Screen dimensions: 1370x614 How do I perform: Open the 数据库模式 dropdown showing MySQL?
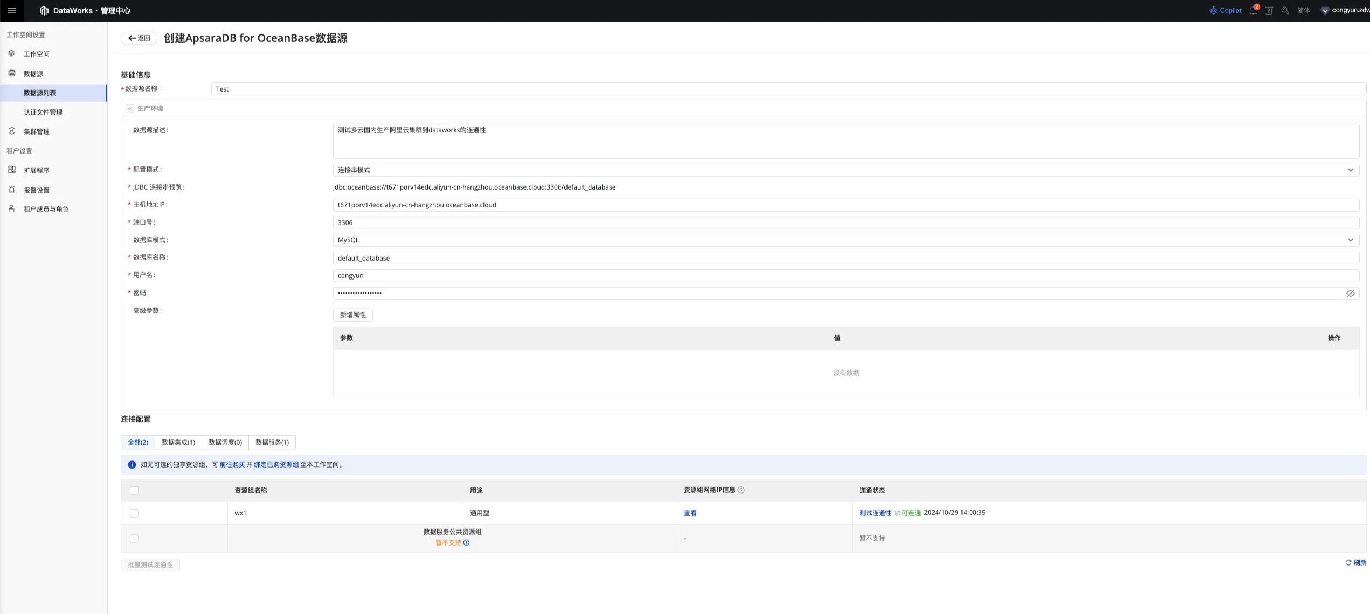(x=846, y=240)
